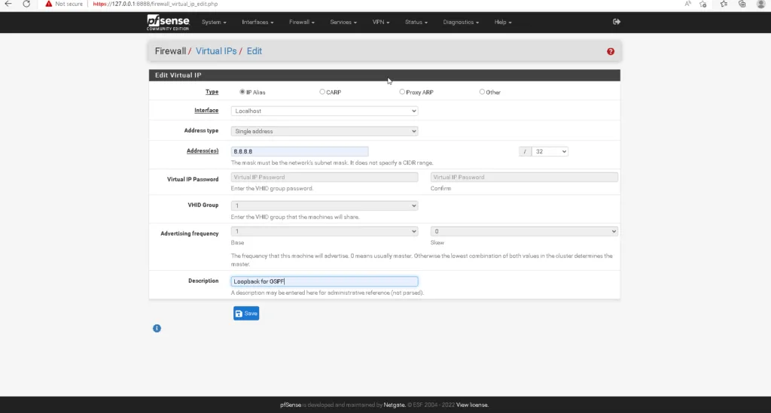Click the read aloud icon in address bar
Image resolution: width=771 pixels, height=413 pixels.
click(687, 4)
